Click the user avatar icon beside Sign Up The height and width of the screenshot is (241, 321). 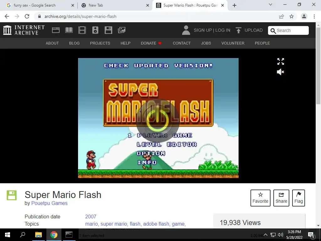(186, 30)
